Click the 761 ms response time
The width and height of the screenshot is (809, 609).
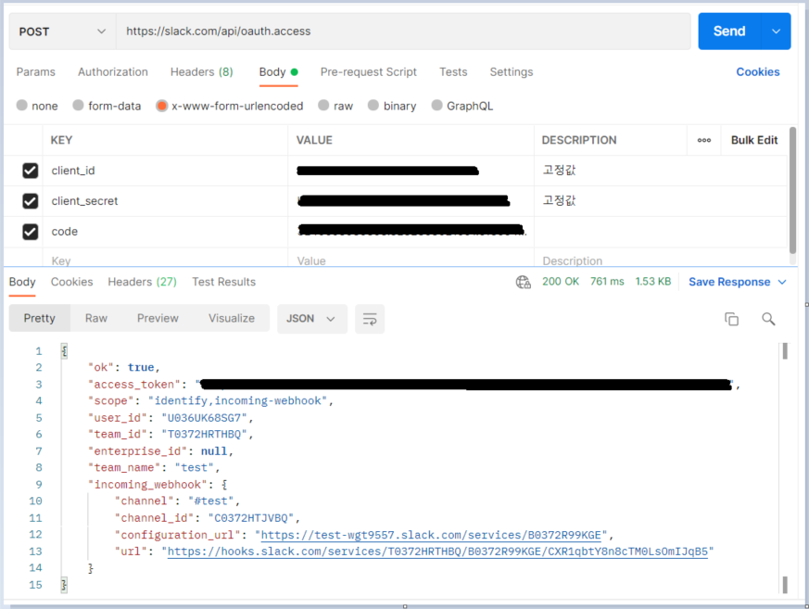[607, 282]
